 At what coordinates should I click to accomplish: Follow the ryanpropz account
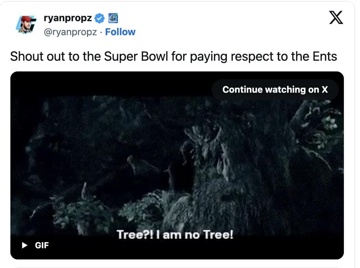(120, 32)
